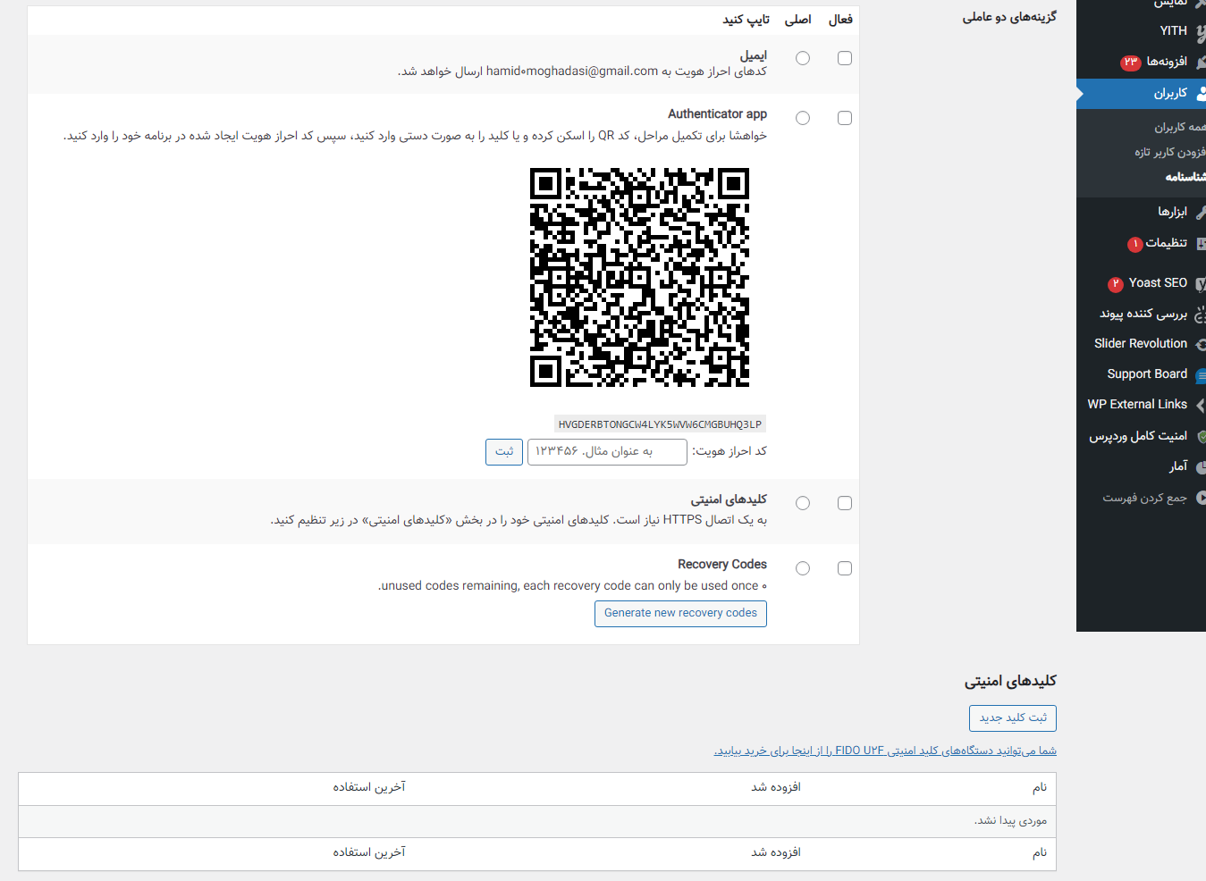Click the موردی پیدا نشد row
This screenshot has height=881, width=1206.
click(537, 821)
